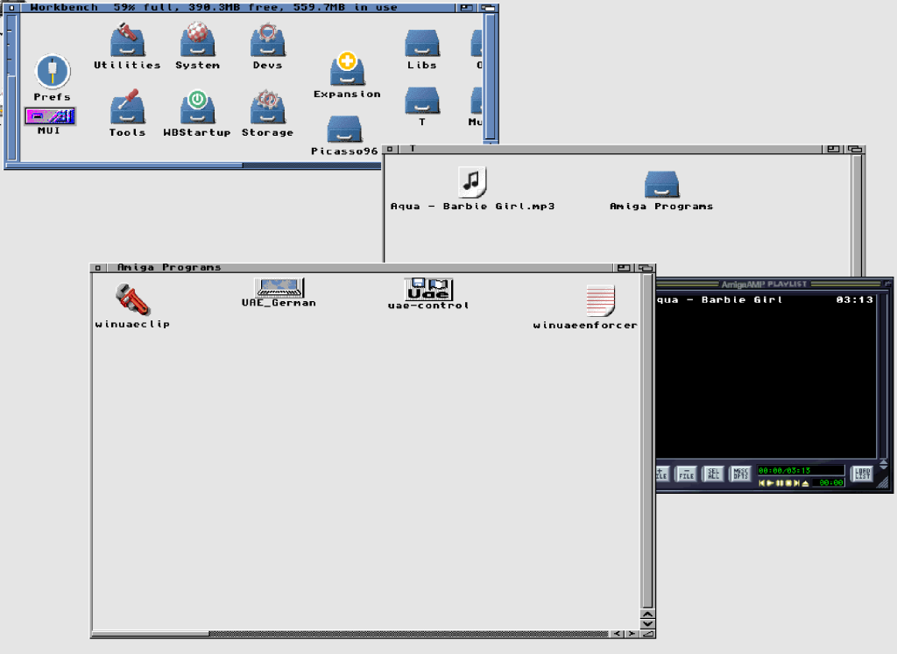Open the winuaeenforcer document icon
This screenshot has height=654, width=897.
pyautogui.click(x=600, y=301)
